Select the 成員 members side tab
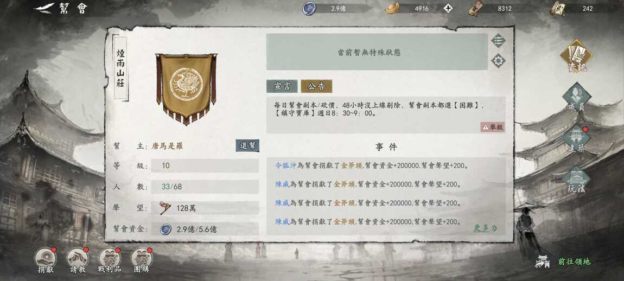This screenshot has height=281, width=624. pyautogui.click(x=577, y=97)
